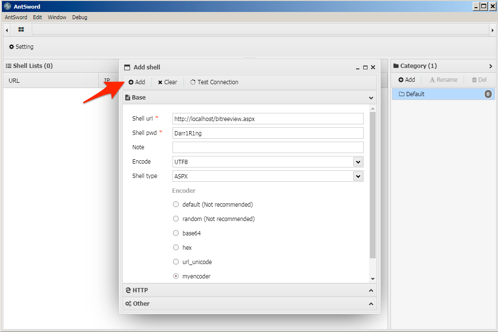Screen dimensions: 498x332
Task: Select the Default category folder
Action: pyautogui.click(x=444, y=94)
